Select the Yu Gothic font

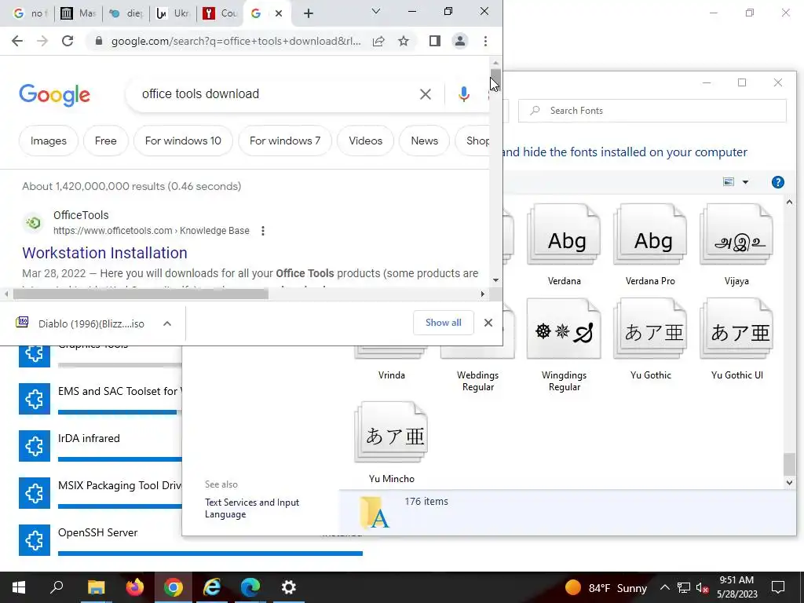tap(650, 339)
